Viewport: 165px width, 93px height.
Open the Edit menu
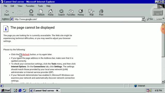12,6
